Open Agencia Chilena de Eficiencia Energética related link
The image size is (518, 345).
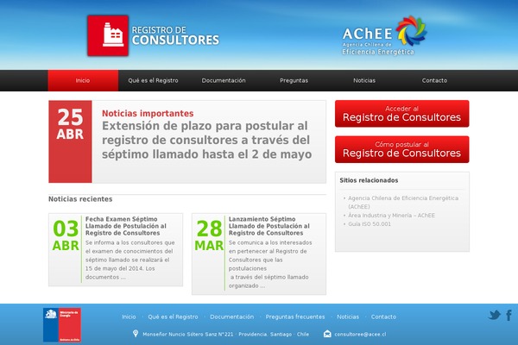(403, 203)
